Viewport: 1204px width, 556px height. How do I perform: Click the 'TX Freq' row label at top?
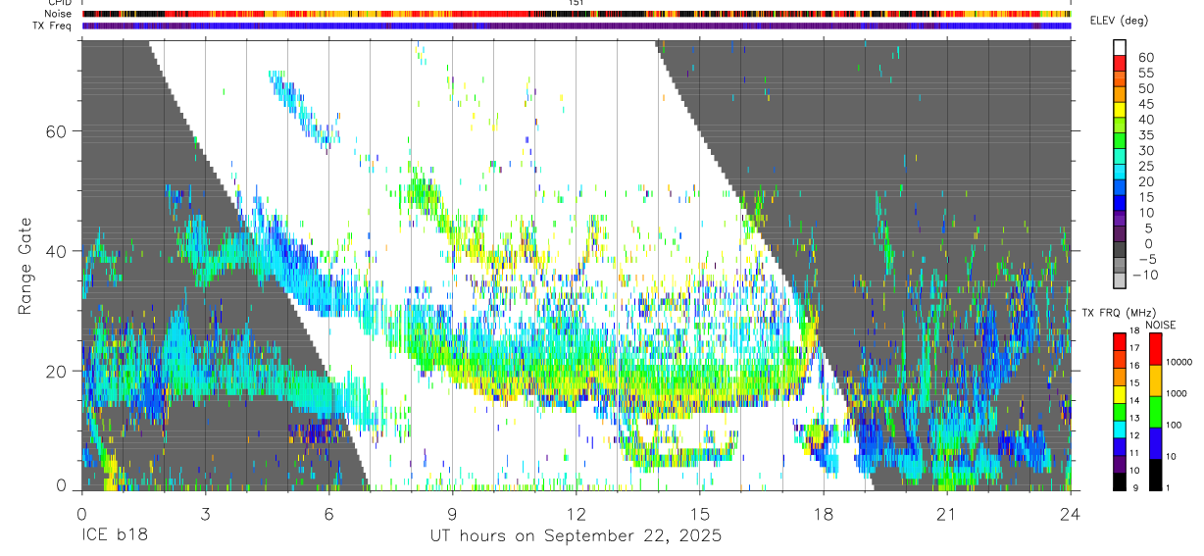(52, 25)
